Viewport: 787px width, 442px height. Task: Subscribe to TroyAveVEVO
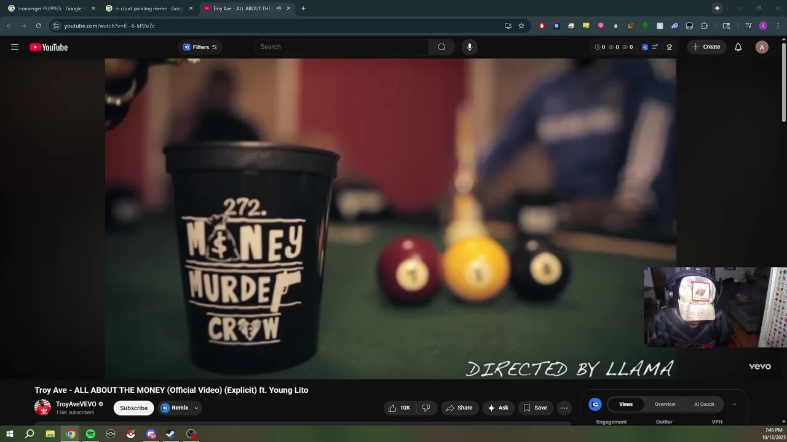tap(133, 408)
